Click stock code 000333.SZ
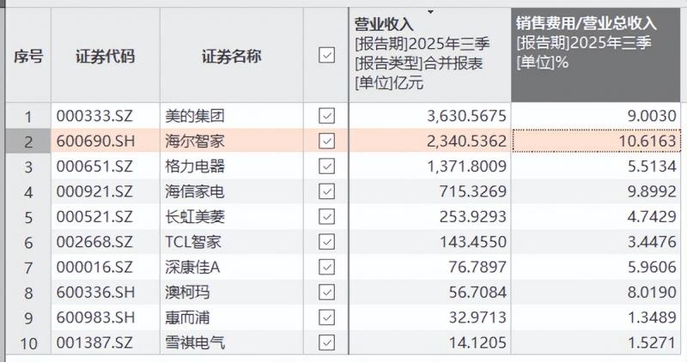Screen dimensions: 687x362 [x=93, y=116]
